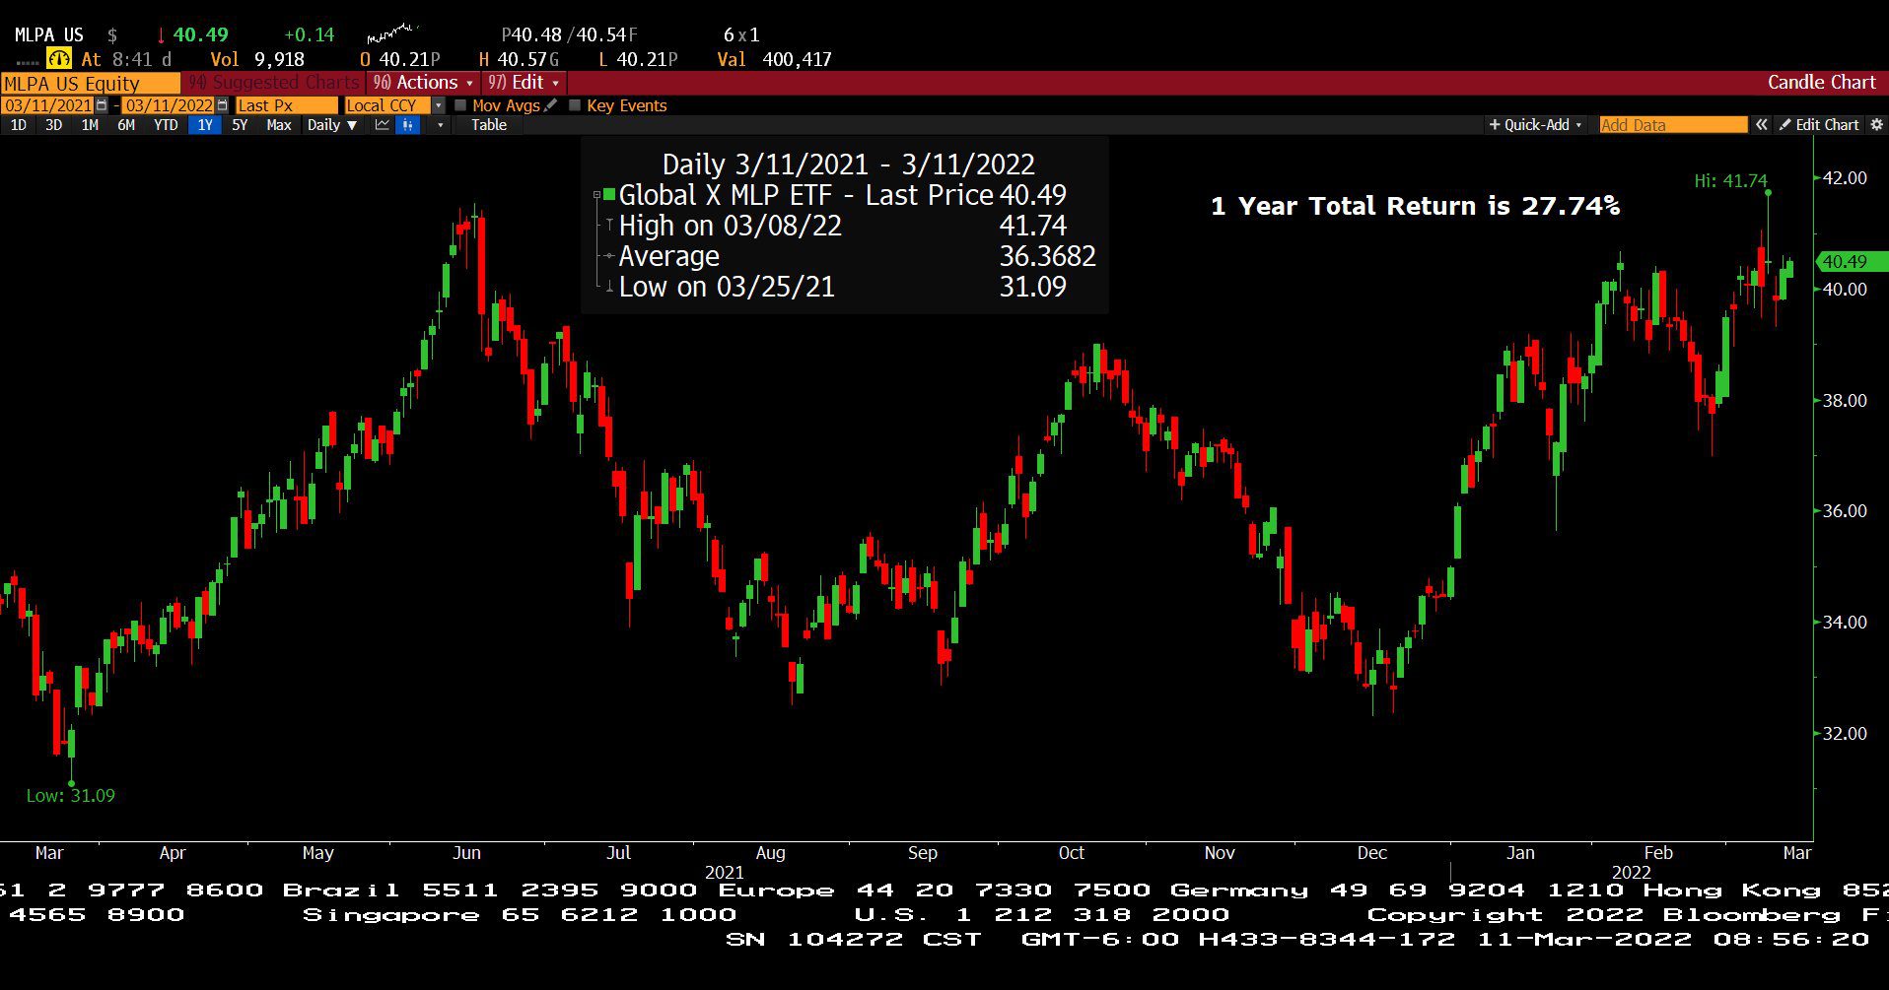Click the Candle Chart title label
1889x990 pixels.
pos(1821,83)
